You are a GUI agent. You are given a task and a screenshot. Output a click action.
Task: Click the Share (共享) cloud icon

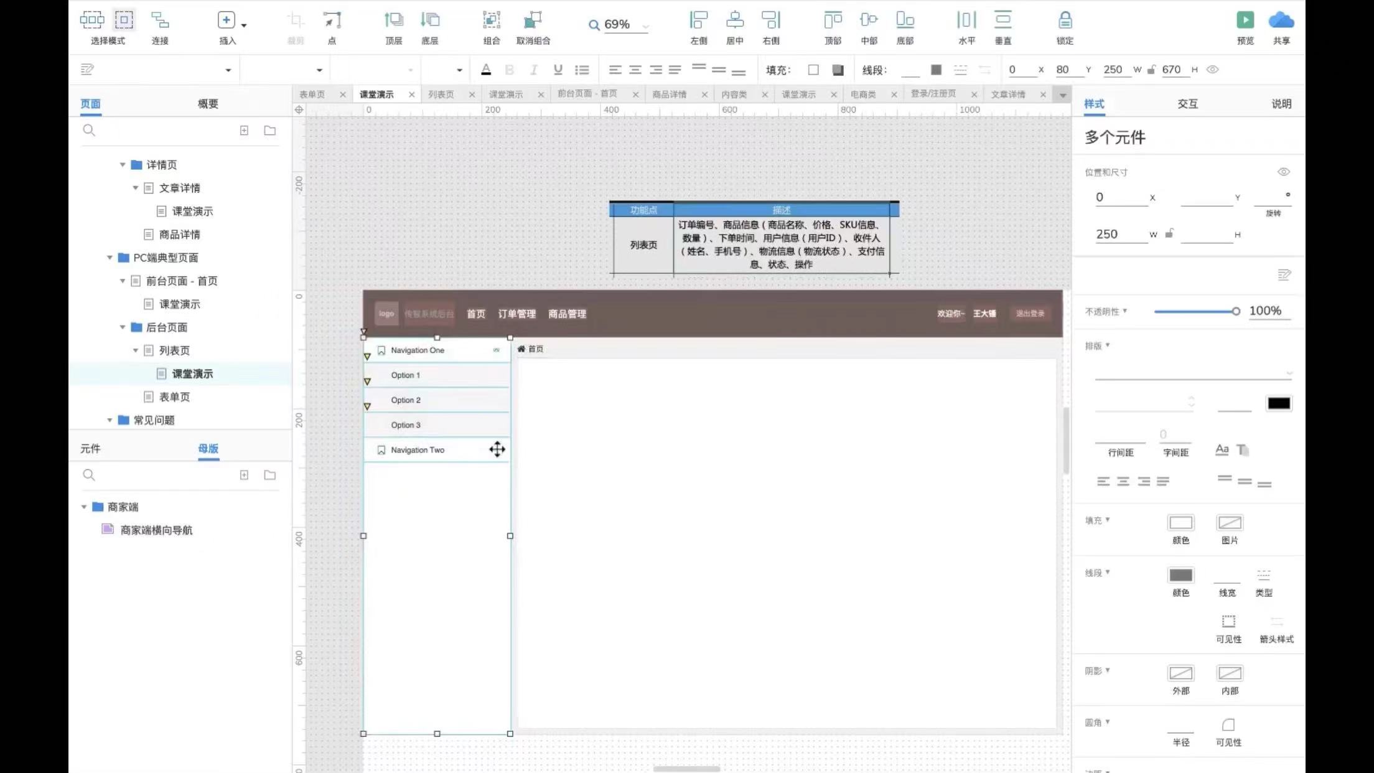(x=1281, y=21)
